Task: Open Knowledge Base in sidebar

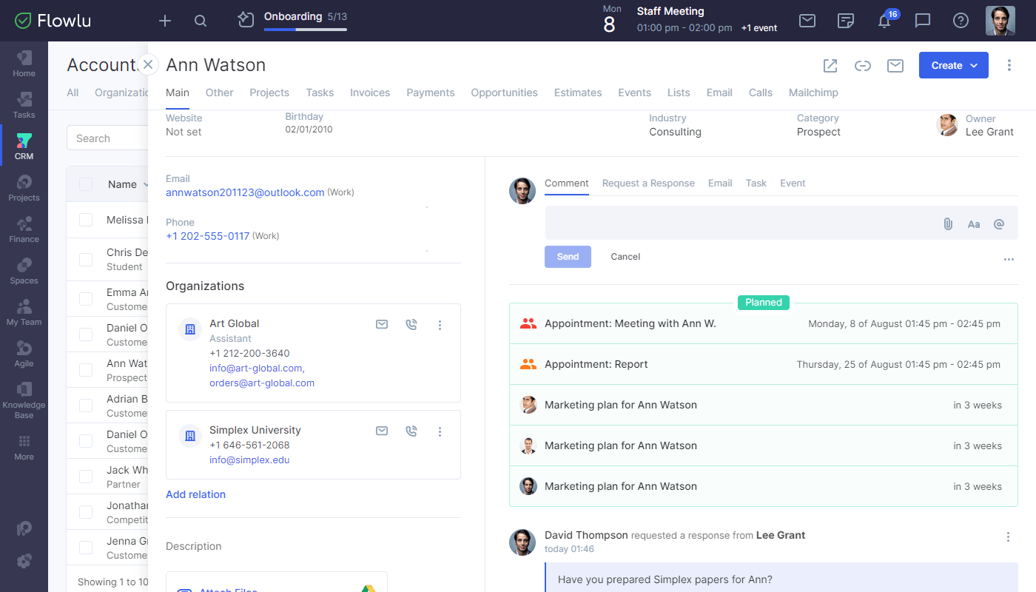Action: (24, 400)
